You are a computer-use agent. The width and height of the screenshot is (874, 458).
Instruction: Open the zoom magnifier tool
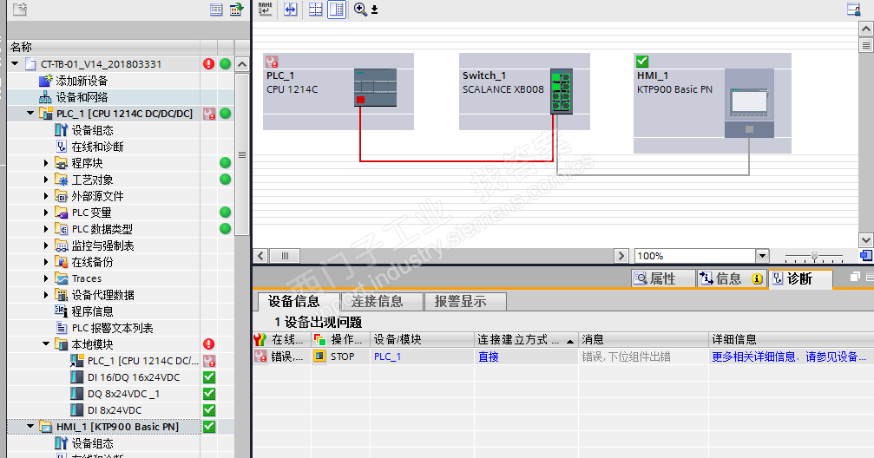pyautogui.click(x=360, y=9)
